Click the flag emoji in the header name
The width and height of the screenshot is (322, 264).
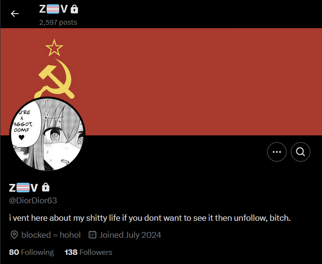click(x=53, y=9)
